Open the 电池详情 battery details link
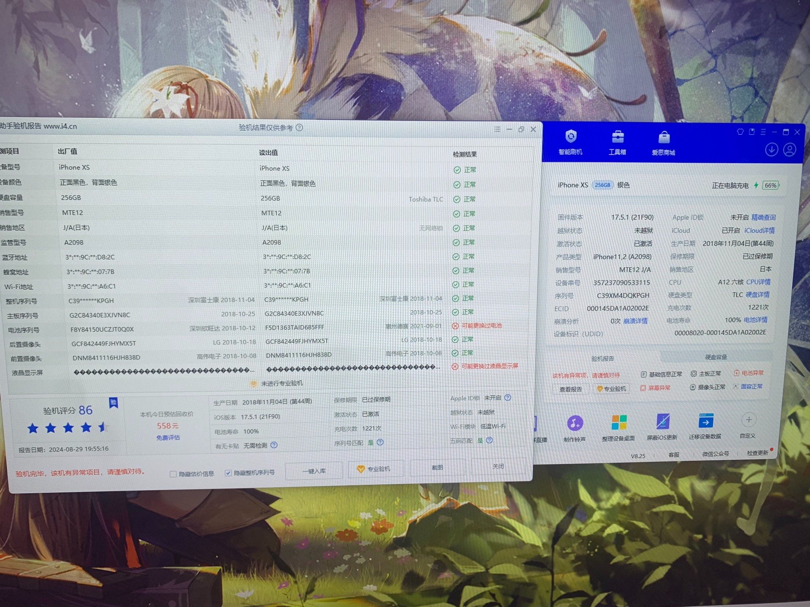This screenshot has height=607, width=810. [756, 320]
